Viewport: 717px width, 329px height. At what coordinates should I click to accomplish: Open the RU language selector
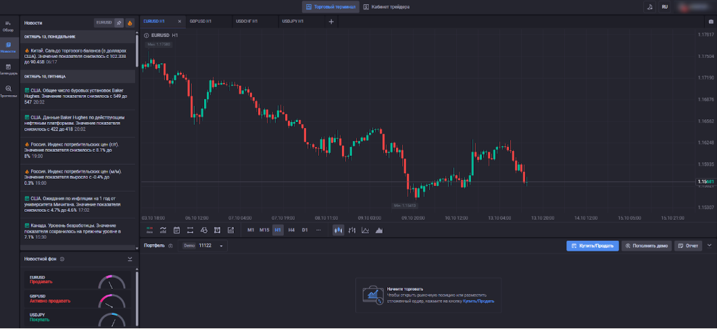tap(664, 7)
